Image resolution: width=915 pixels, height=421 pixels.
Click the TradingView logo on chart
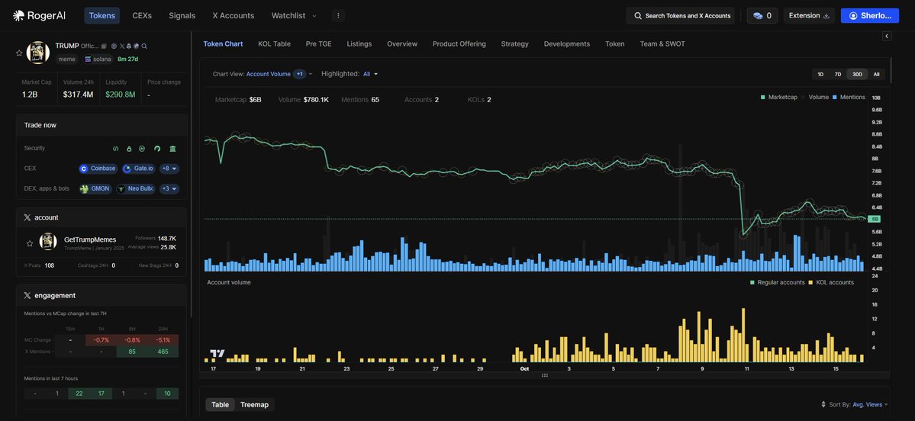coord(217,353)
